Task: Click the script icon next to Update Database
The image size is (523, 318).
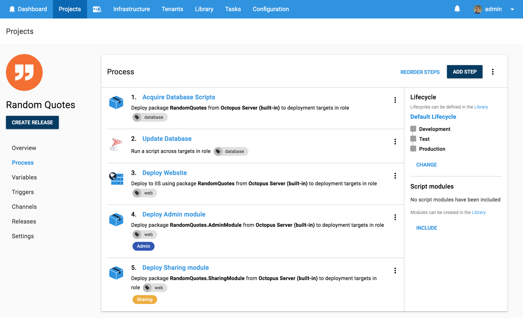Action: [x=116, y=144]
